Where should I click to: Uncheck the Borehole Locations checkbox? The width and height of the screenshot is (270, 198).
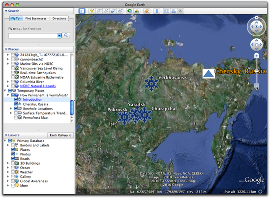[16, 109]
